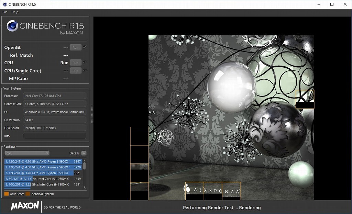Image resolution: width=352 pixels, height=214 pixels.
Task: Click the Details arrow button in Ranking
Action: click(84, 153)
